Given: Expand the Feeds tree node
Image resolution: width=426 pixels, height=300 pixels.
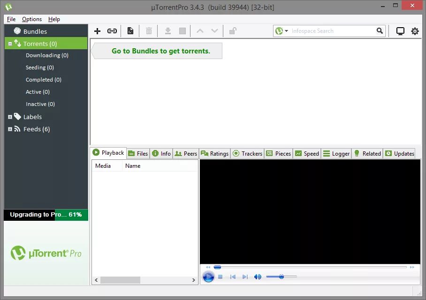Looking at the screenshot, I should click(10, 129).
